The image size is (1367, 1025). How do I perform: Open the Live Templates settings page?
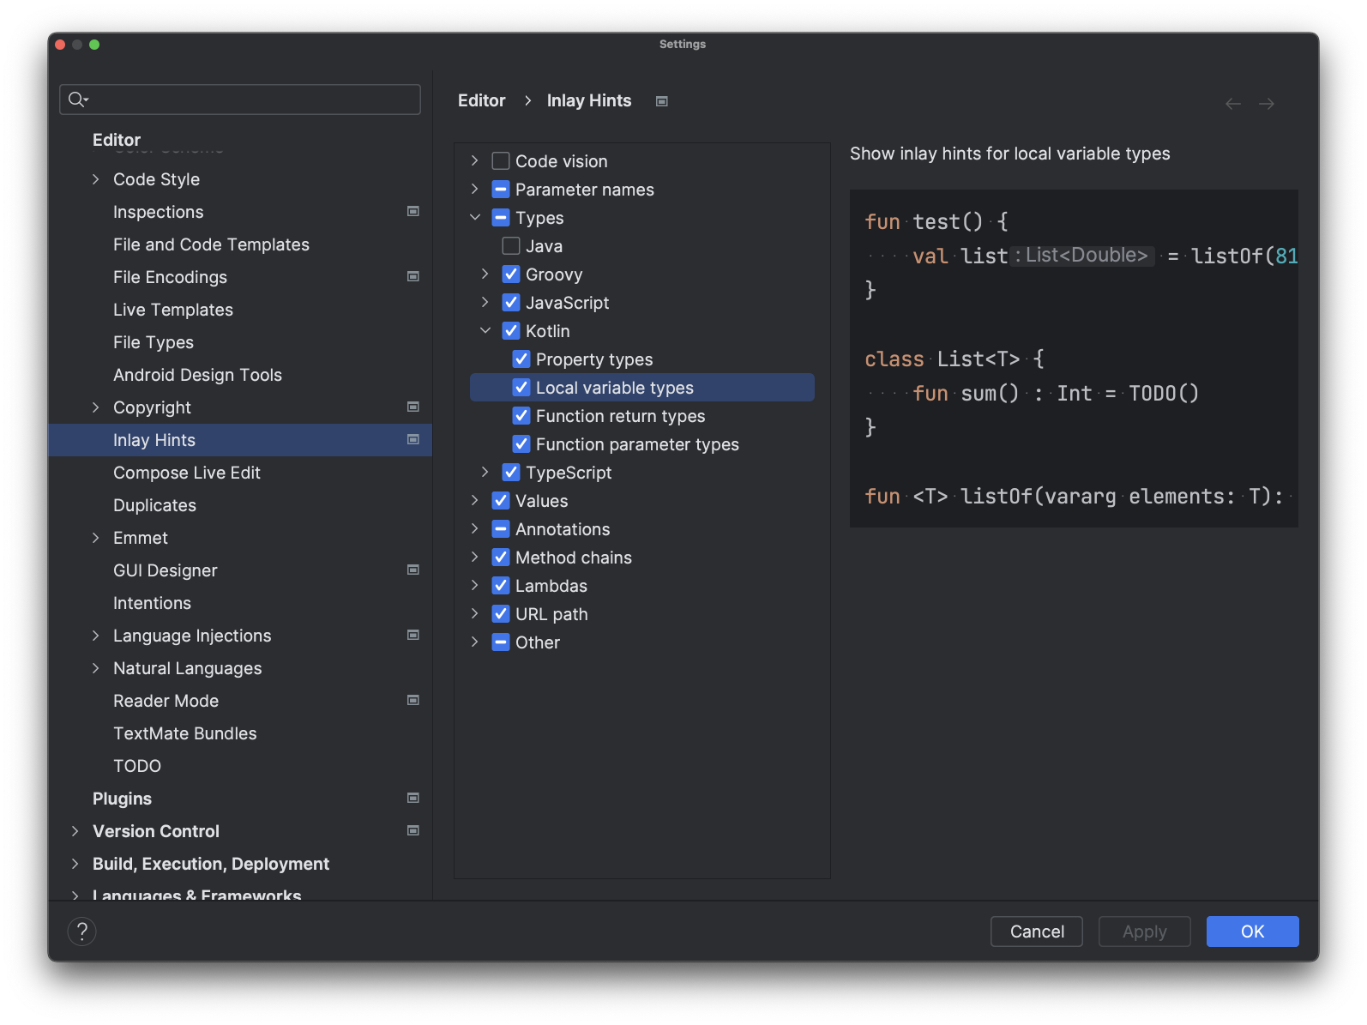[173, 310]
